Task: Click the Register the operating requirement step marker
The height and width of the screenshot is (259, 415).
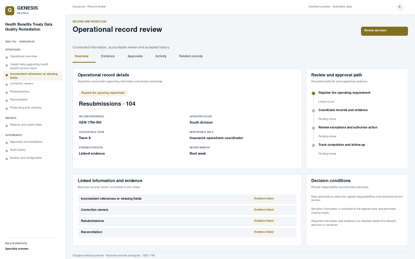Action: 313,93
